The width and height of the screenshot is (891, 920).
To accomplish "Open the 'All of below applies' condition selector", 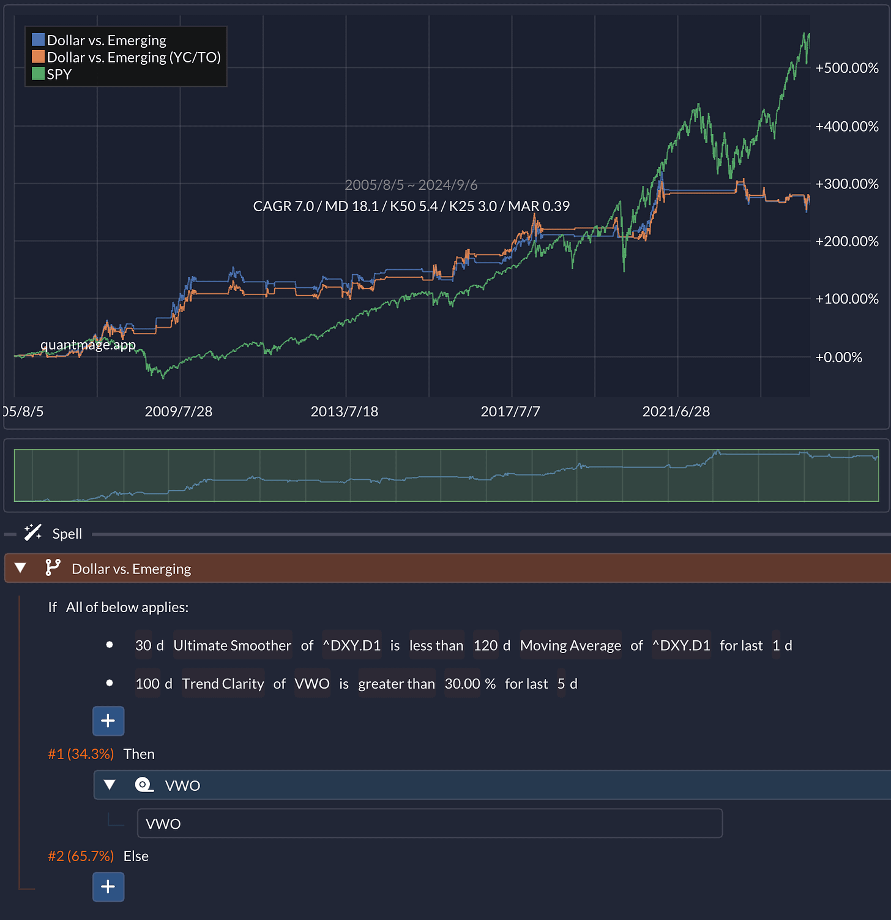I will [x=127, y=607].
